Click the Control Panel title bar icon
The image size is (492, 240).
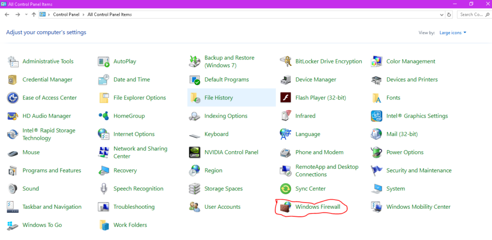pos(4,4)
